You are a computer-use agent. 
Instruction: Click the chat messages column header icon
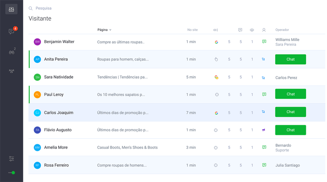[x=240, y=30]
